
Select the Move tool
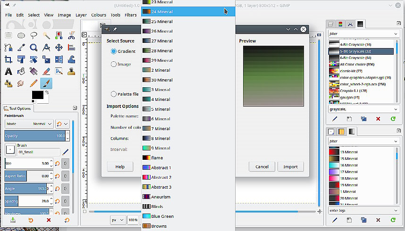[59, 48]
